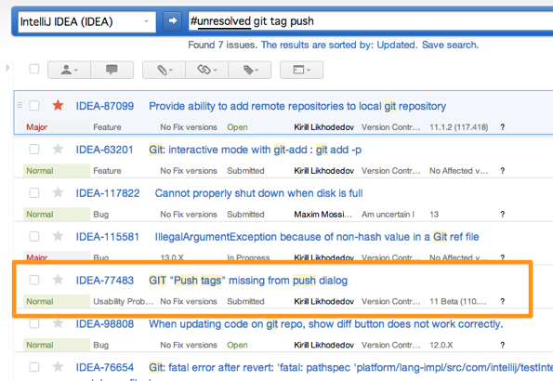The width and height of the screenshot is (553, 381).
Task: Open issue ID link IDEA-87099
Action: pos(105,106)
